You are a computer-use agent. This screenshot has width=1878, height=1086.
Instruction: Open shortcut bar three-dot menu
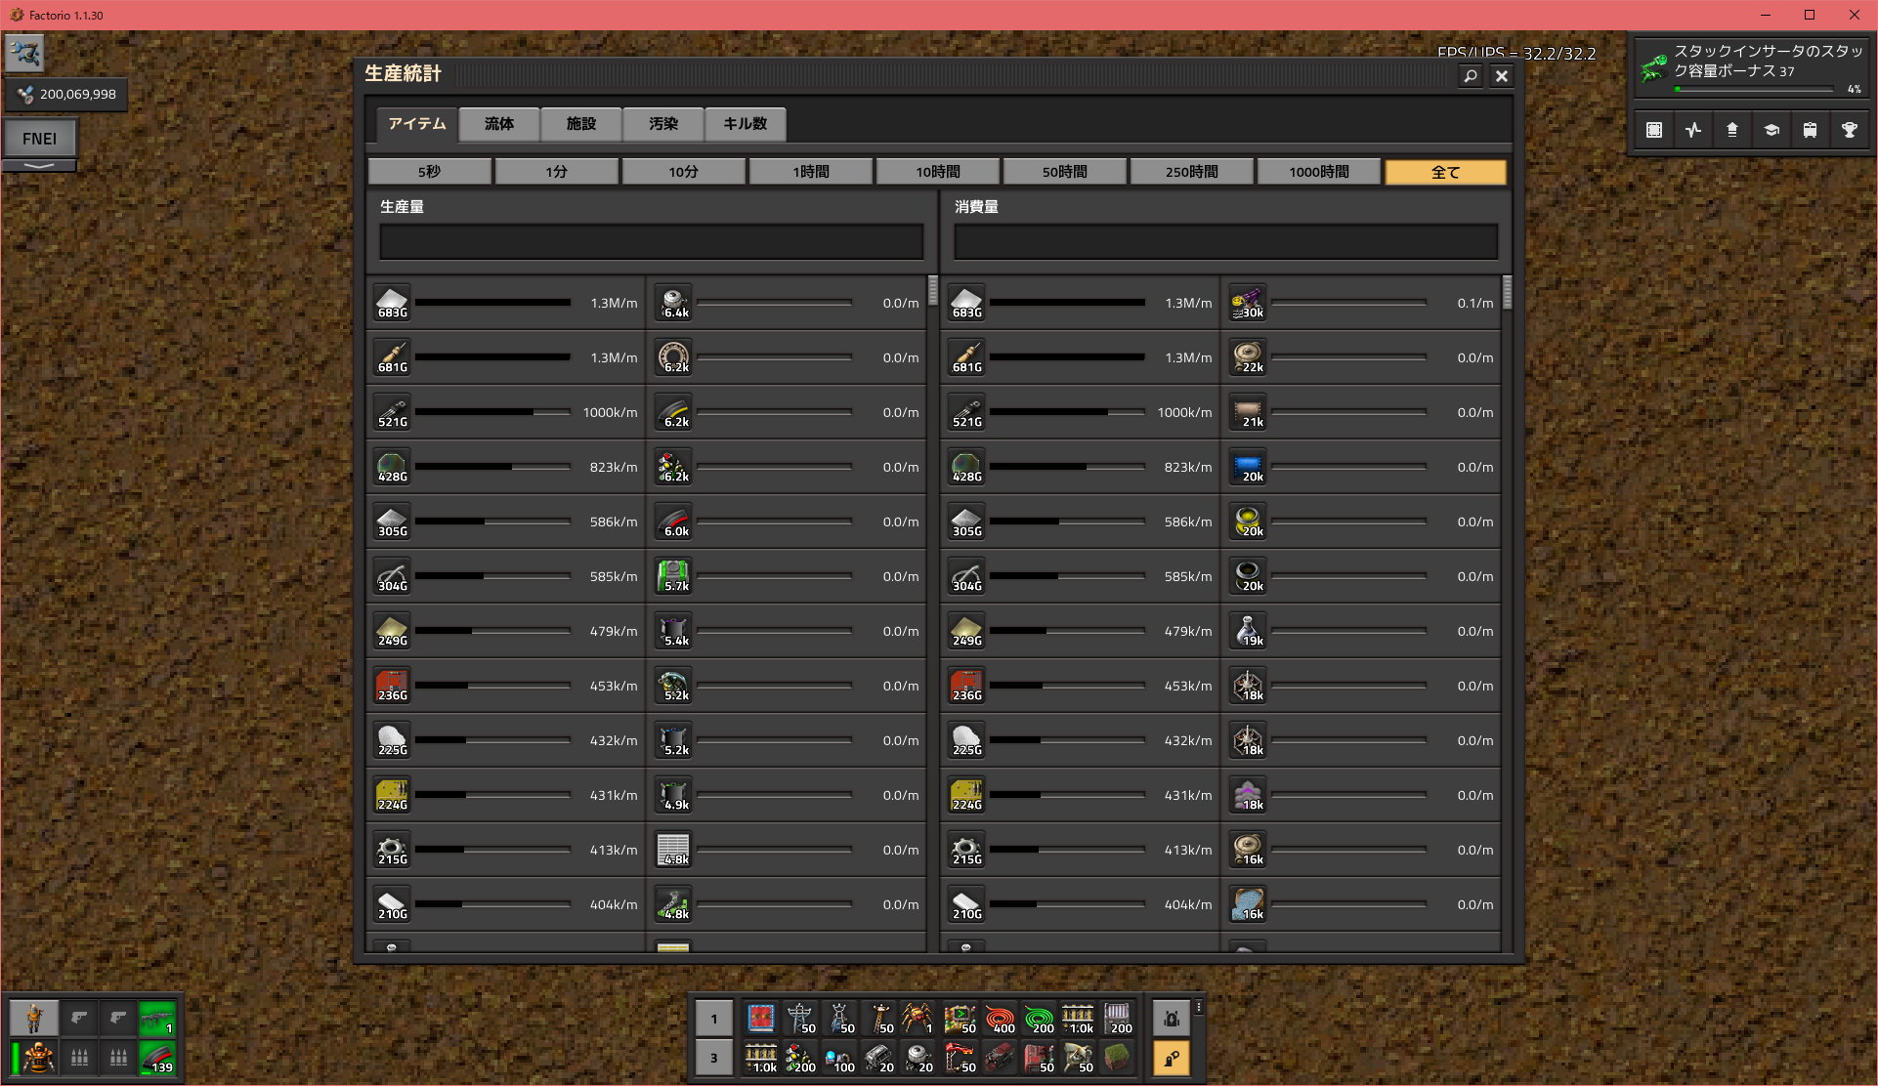[x=1199, y=1007]
